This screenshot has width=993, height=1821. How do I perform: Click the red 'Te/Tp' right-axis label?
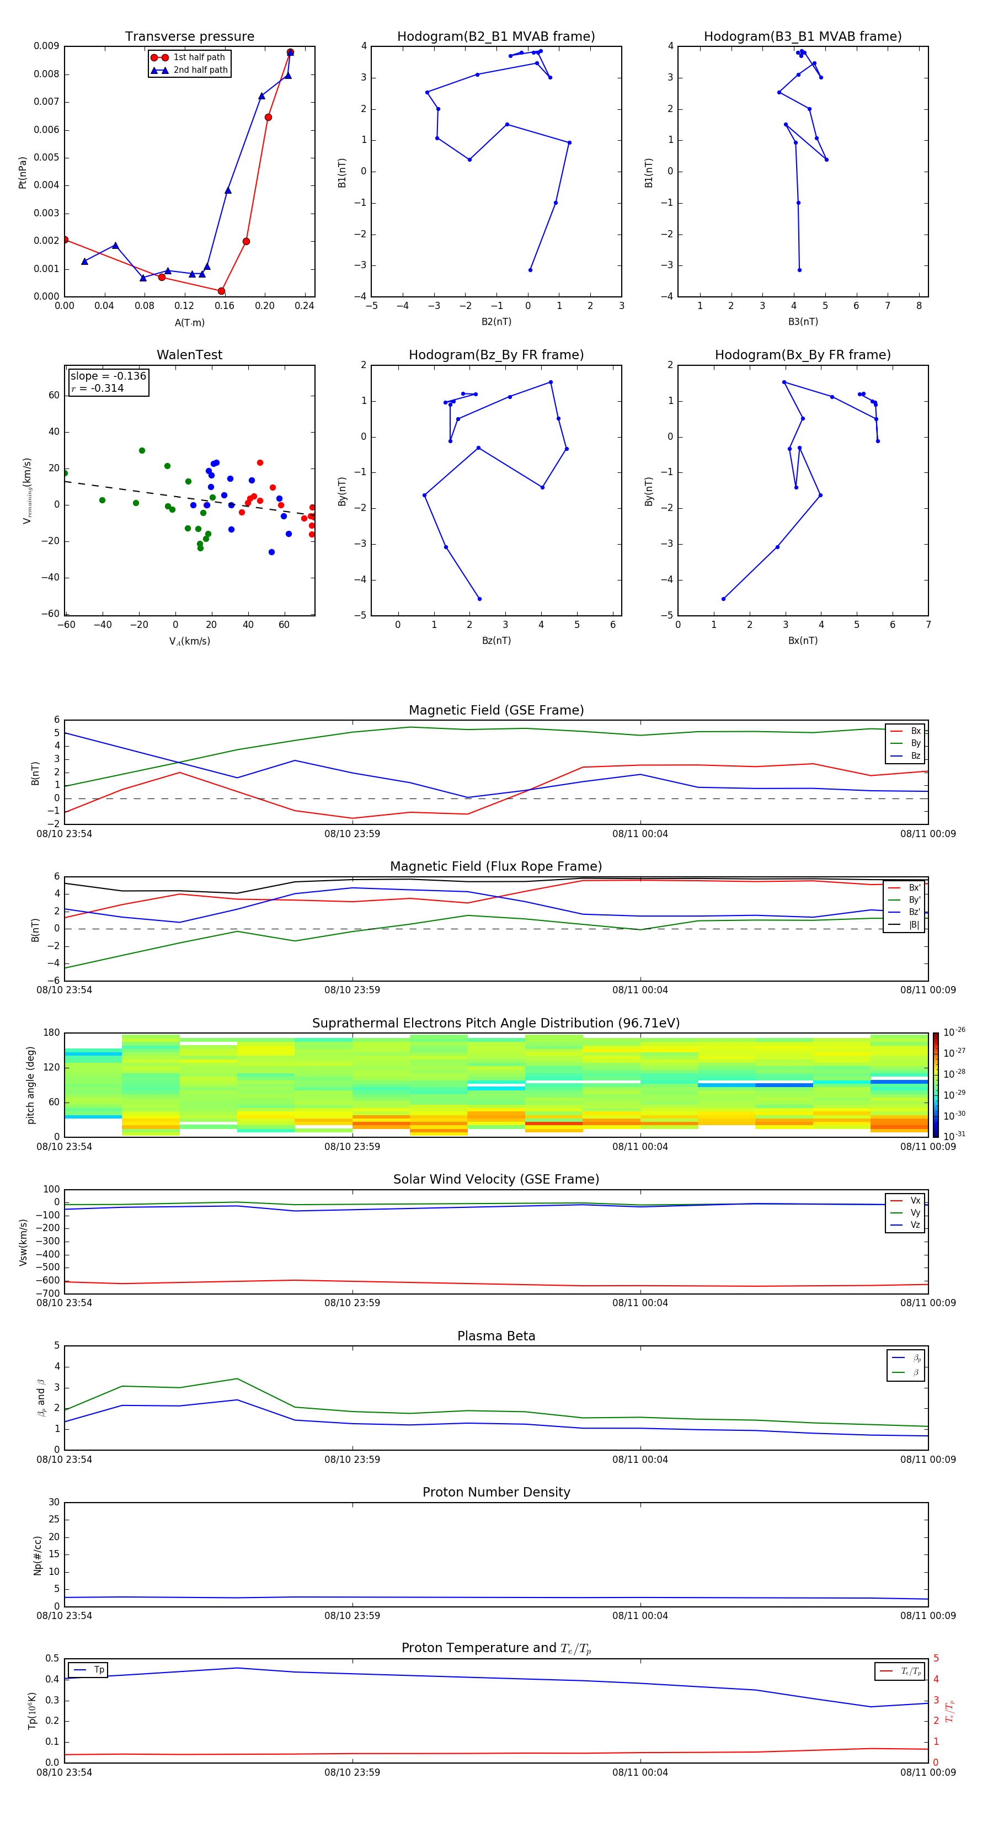tap(949, 1711)
